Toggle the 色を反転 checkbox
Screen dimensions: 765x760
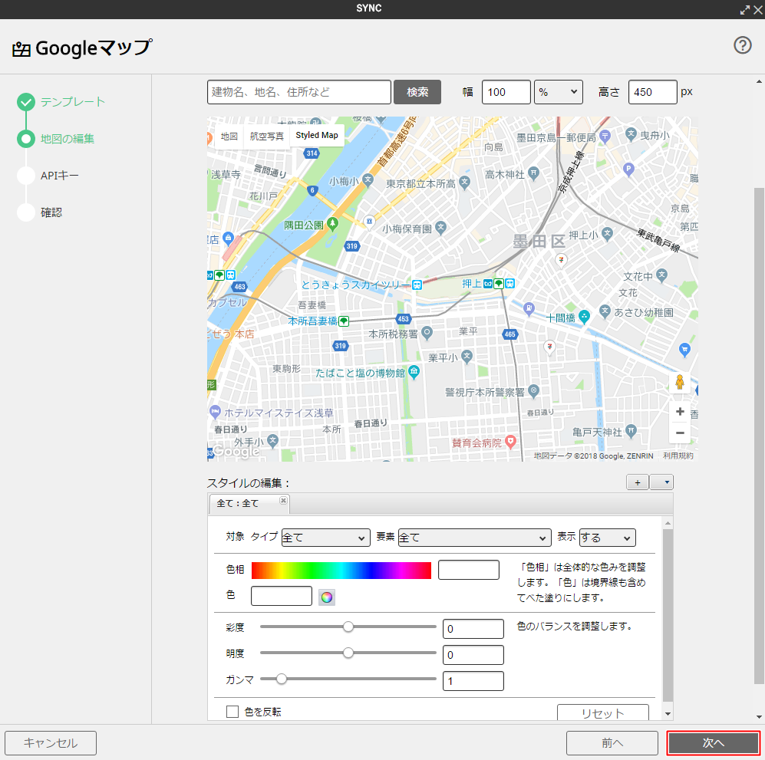tap(232, 712)
